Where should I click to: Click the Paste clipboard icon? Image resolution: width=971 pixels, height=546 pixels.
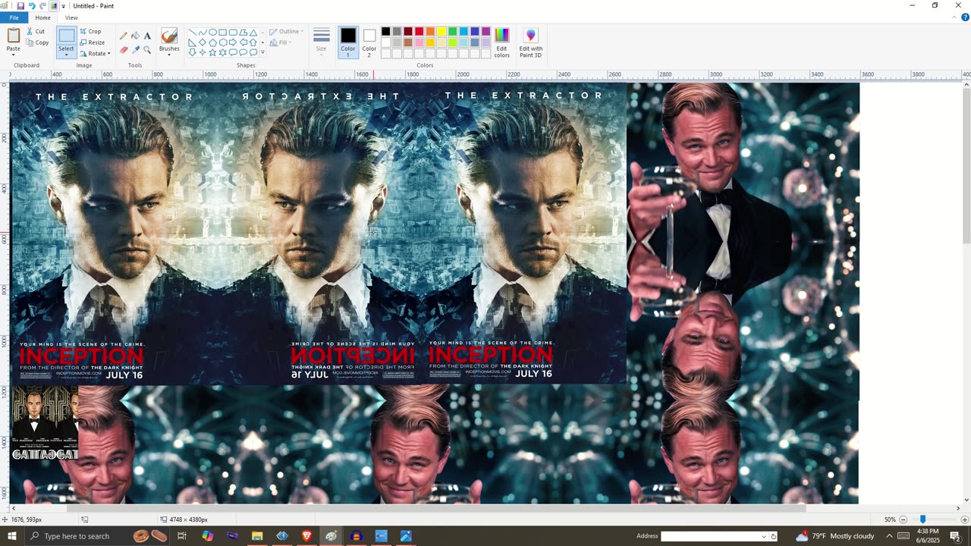14,36
